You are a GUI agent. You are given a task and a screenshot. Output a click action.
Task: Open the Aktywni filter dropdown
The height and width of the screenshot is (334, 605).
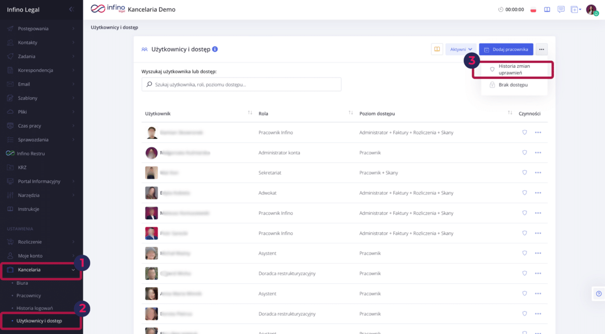[461, 49]
